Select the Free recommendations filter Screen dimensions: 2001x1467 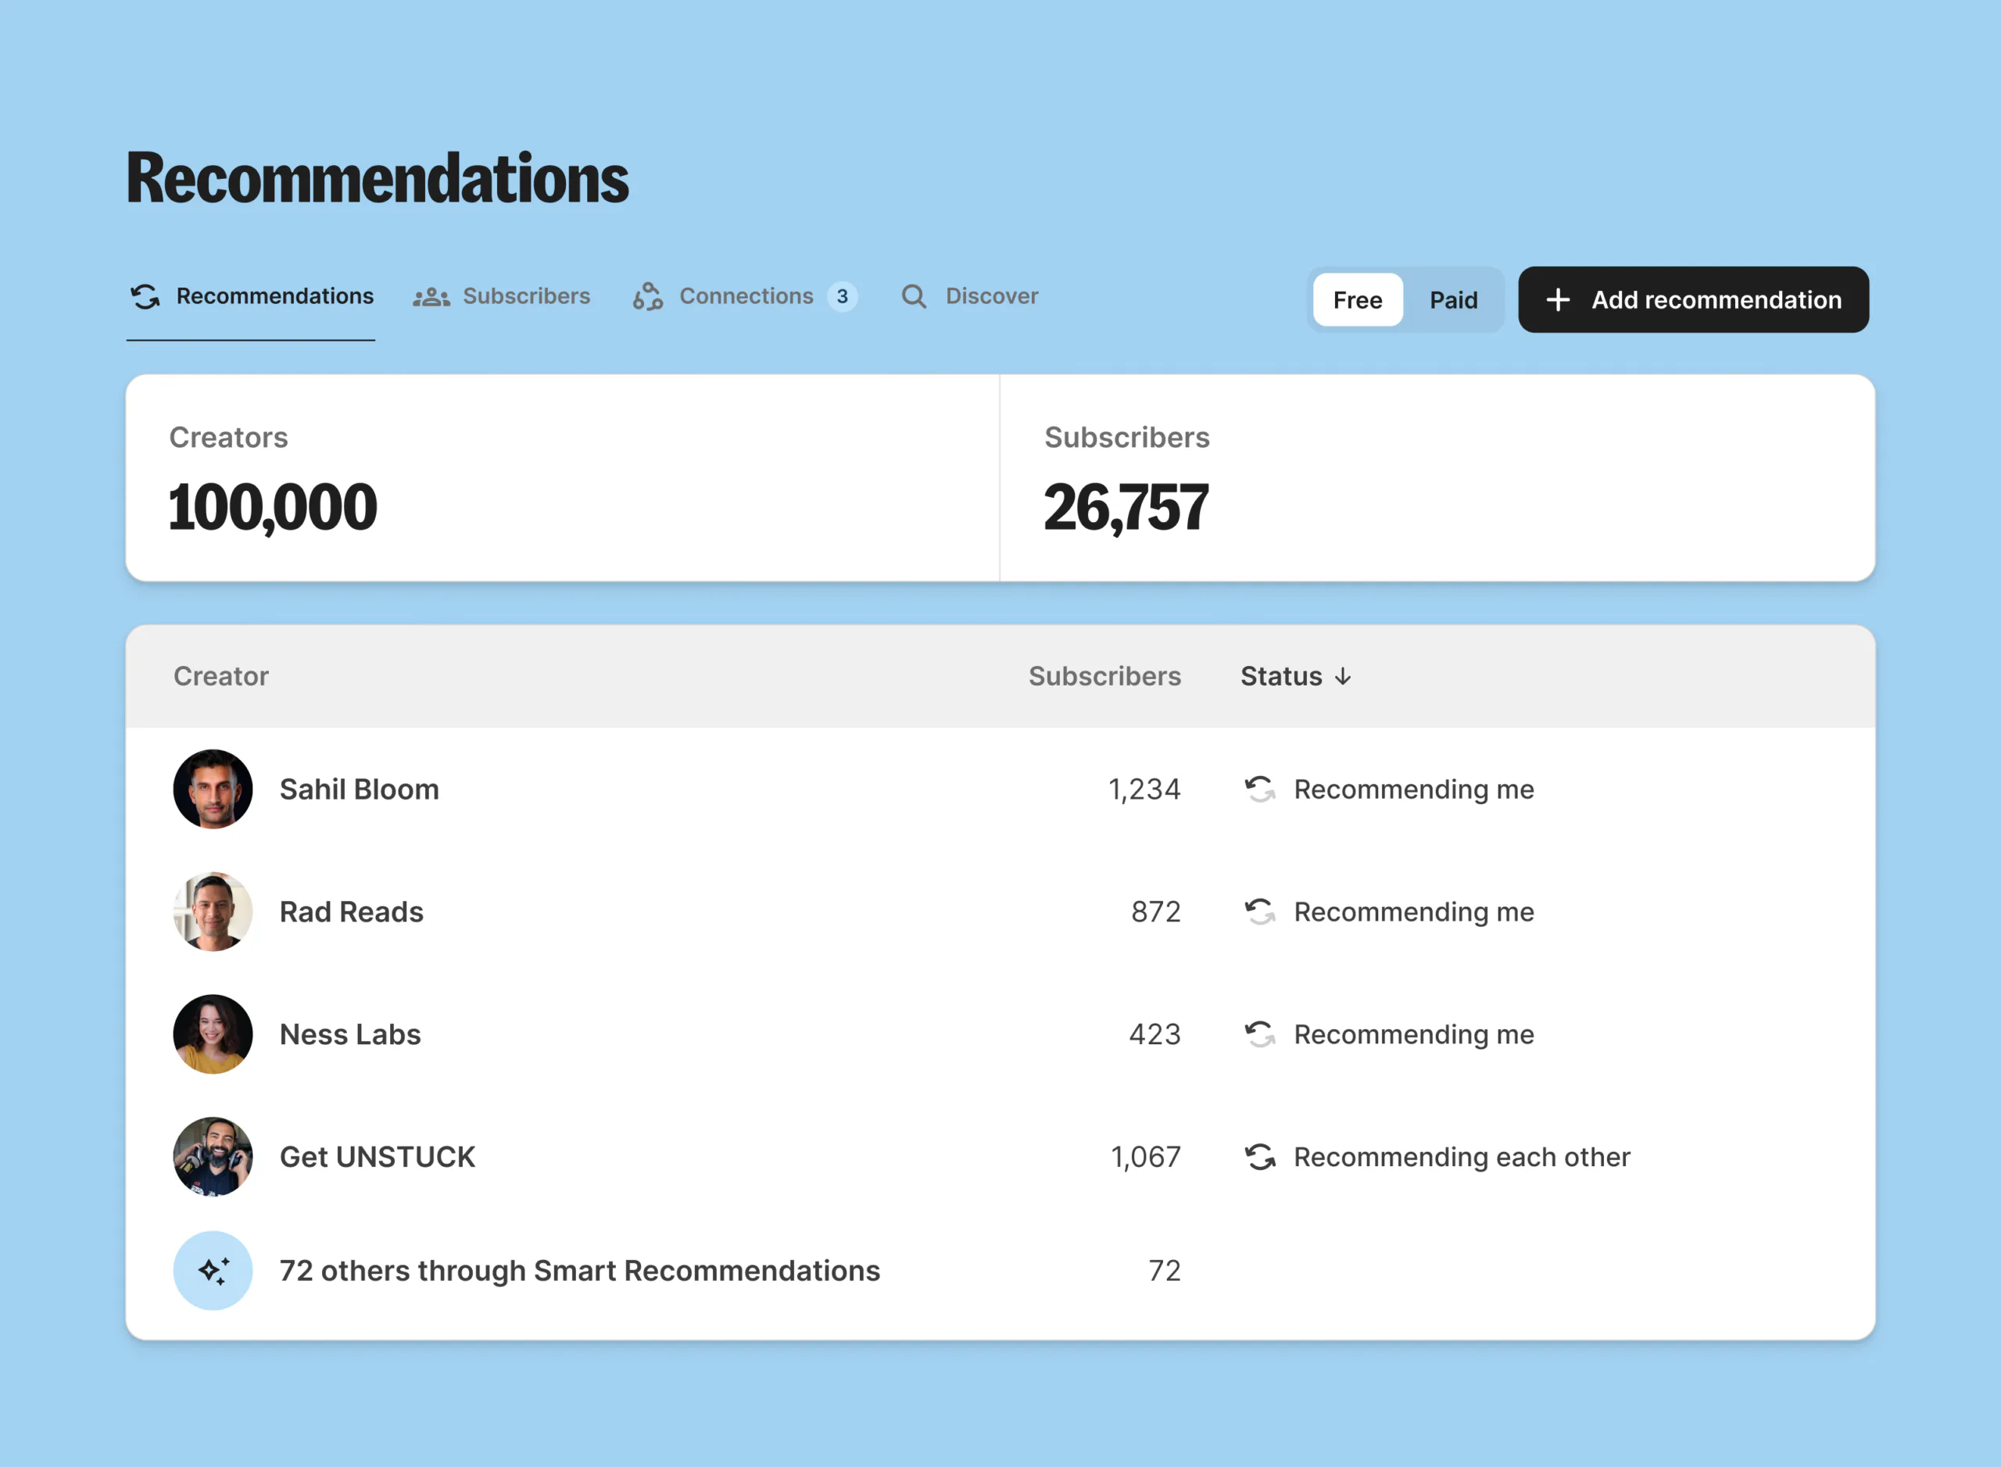coord(1357,300)
